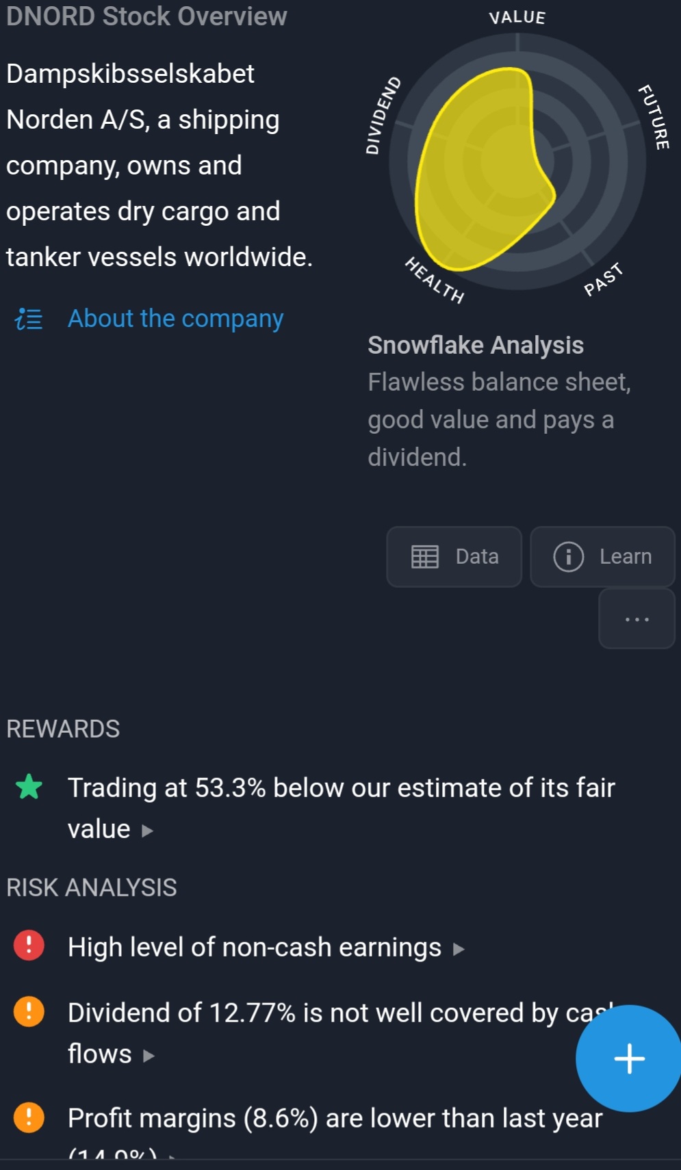Expand the non-cash earnings risk details
This screenshot has height=1170, width=681.
(458, 948)
